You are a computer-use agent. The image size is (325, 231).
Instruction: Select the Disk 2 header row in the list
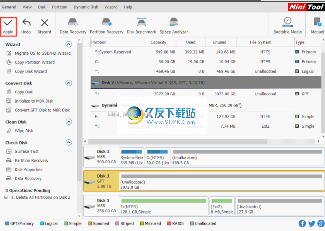(x=206, y=83)
